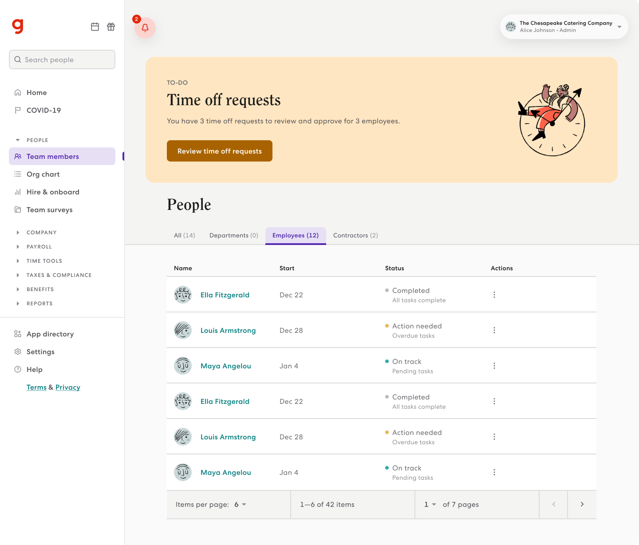This screenshot has height=545, width=639.
Task: Open Help in sidebar
Action: point(62,369)
